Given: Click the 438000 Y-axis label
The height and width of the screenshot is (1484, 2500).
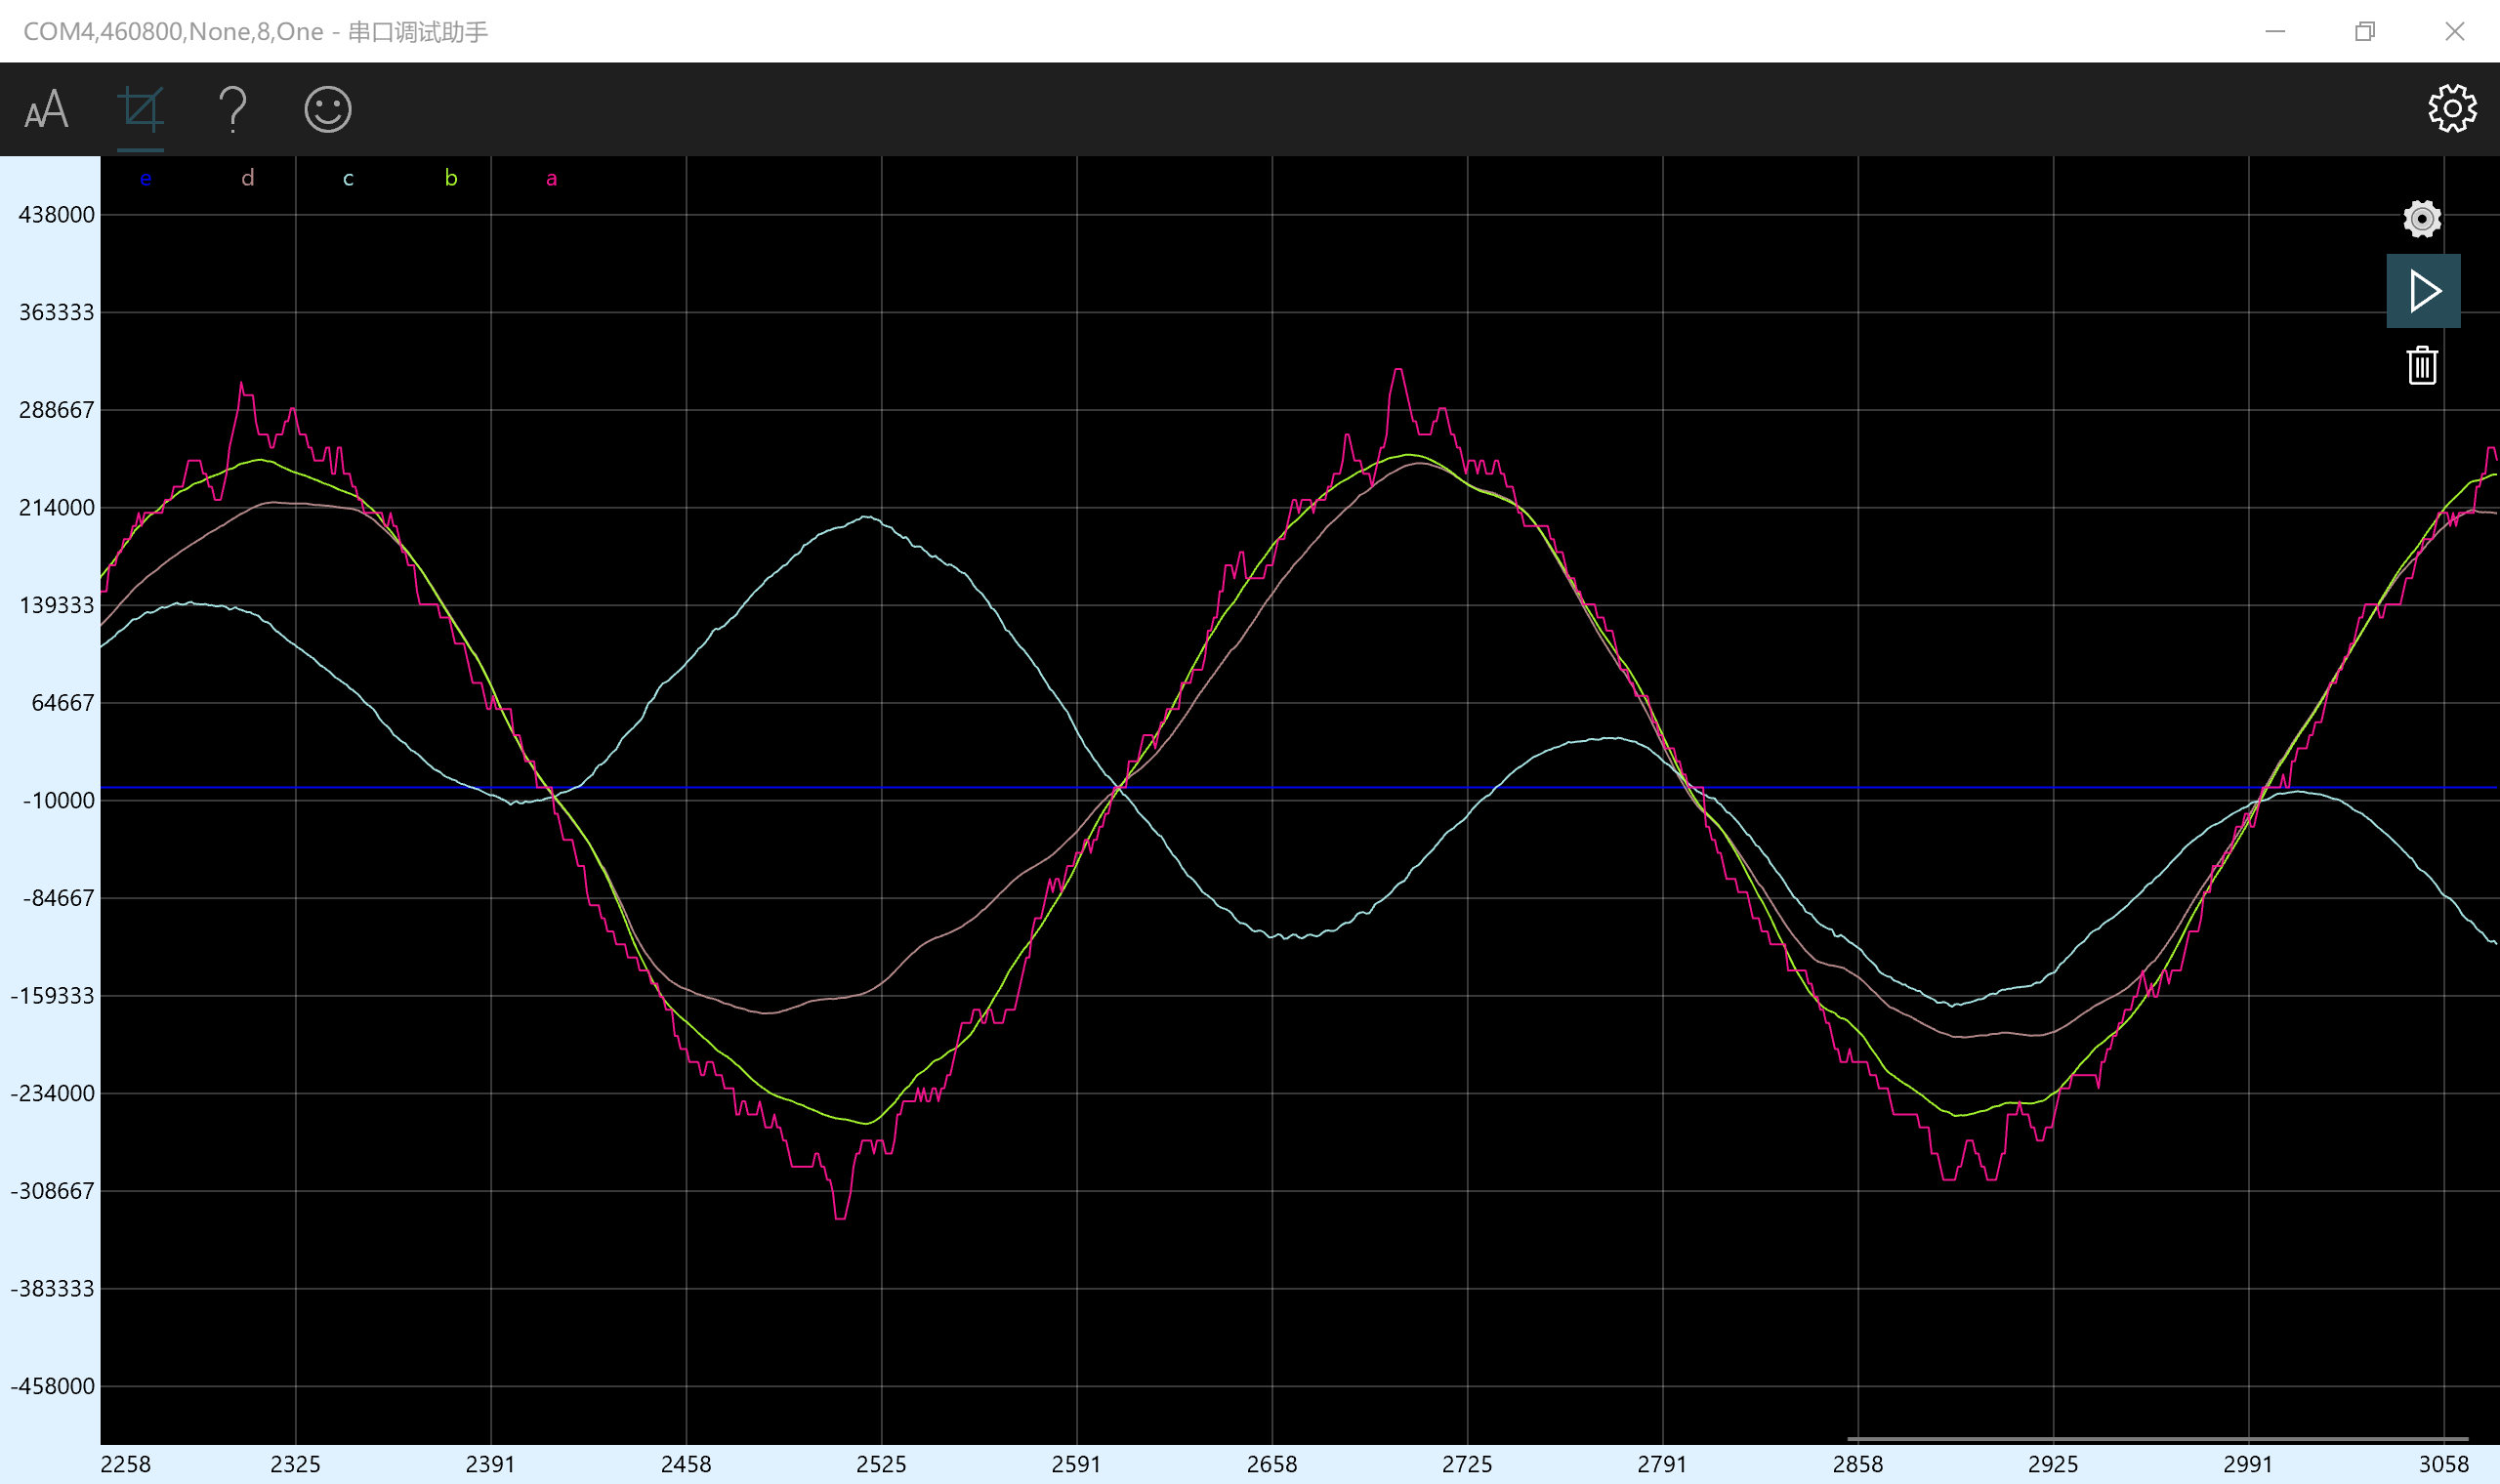Looking at the screenshot, I should click(57, 215).
